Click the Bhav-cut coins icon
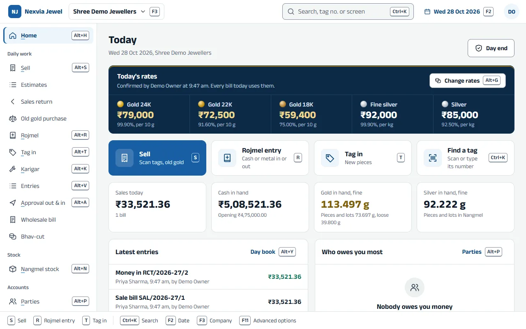Viewport: 526px width, 329px height. pyautogui.click(x=13, y=236)
